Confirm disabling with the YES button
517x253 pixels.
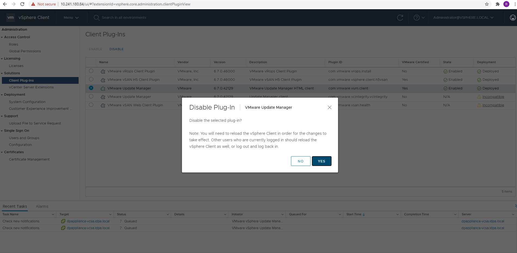coord(321,161)
